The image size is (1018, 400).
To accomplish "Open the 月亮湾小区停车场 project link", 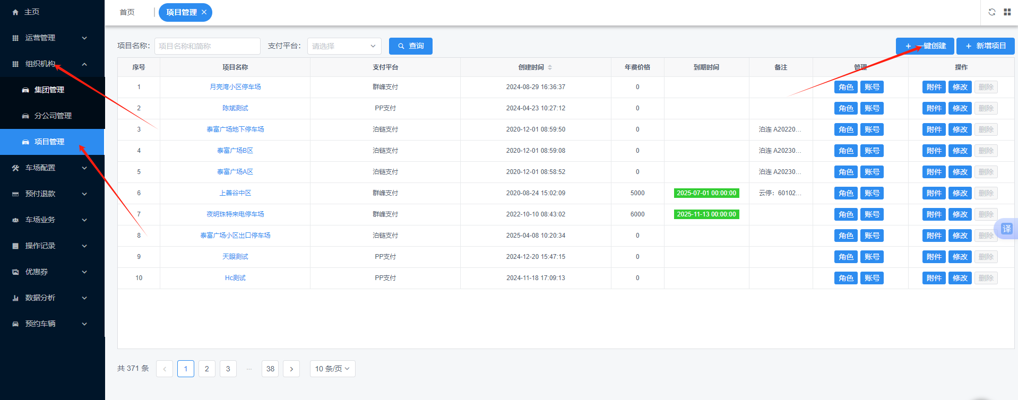I will [235, 87].
